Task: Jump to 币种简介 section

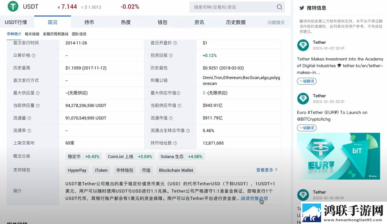Action: [x=14, y=34]
